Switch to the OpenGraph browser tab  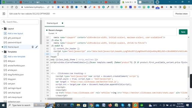coord(77,2)
